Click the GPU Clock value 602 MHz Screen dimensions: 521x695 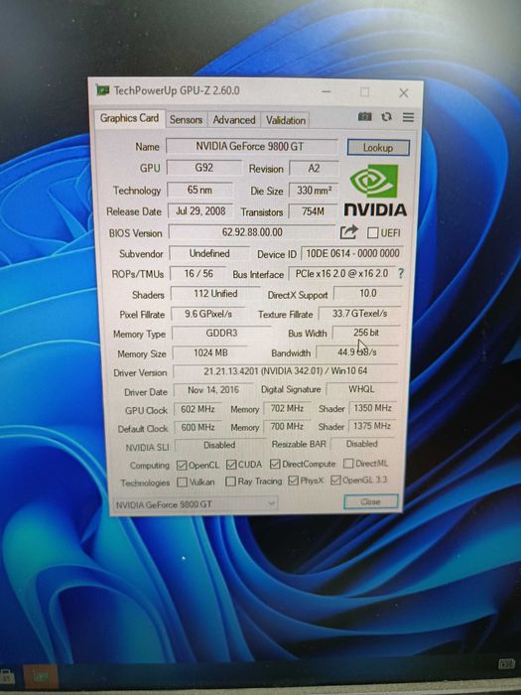pyautogui.click(x=197, y=409)
